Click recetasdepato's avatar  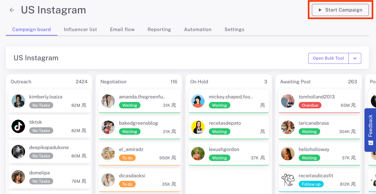[x=198, y=127]
